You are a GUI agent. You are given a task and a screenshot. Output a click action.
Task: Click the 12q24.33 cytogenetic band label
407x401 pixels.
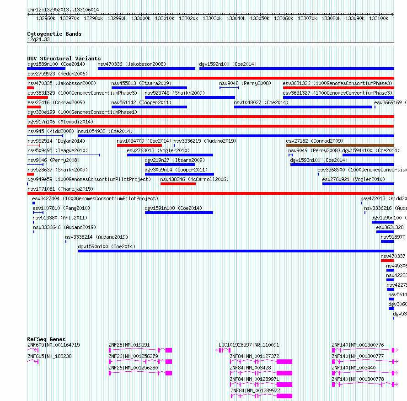click(38, 39)
